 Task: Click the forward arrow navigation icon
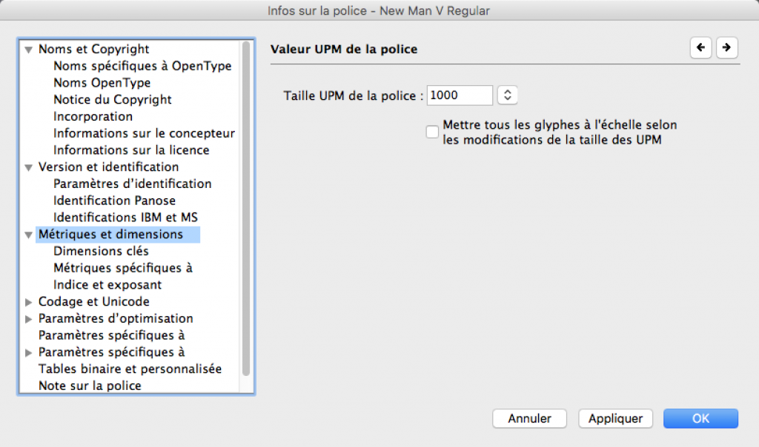point(727,47)
